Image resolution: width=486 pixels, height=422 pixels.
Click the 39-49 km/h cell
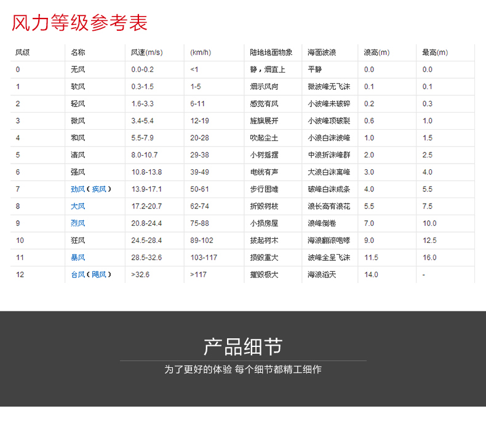point(199,172)
